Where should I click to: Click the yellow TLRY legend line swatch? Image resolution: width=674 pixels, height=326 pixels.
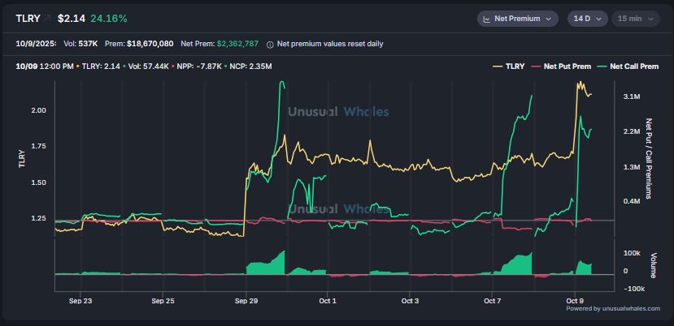[x=498, y=66]
